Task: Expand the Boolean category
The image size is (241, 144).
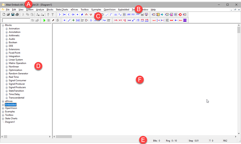Action: pos(7,43)
